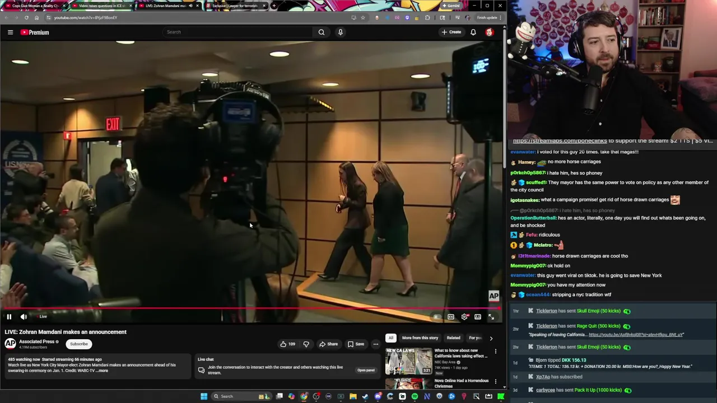Save video to a playlist
This screenshot has width=717, height=403.
(x=356, y=344)
